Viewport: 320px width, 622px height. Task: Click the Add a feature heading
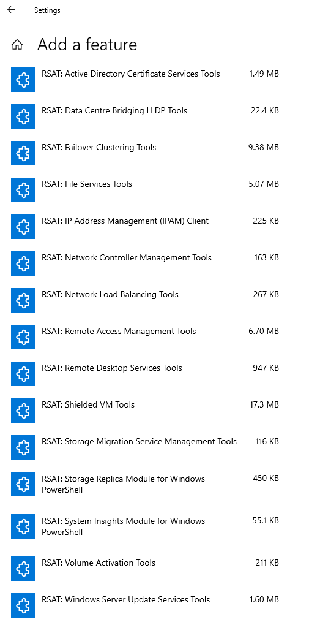(x=87, y=44)
